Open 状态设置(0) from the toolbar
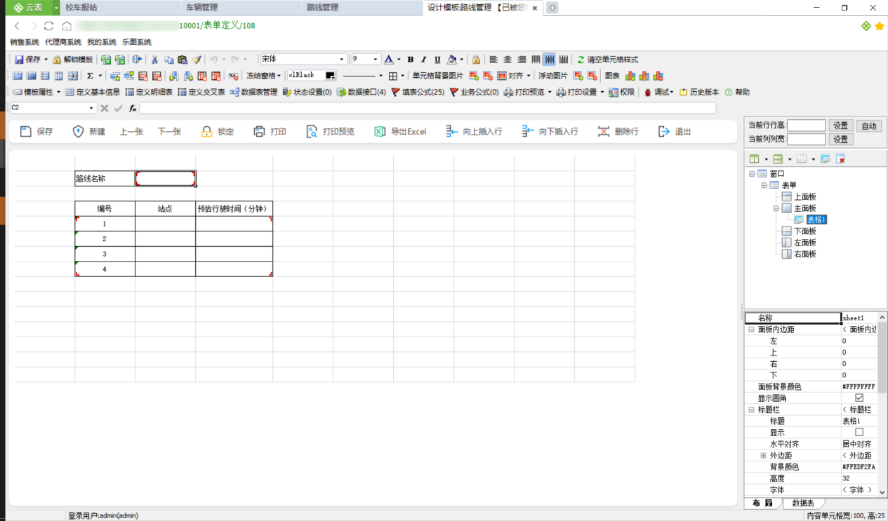Image resolution: width=888 pixels, height=521 pixels. (x=307, y=92)
